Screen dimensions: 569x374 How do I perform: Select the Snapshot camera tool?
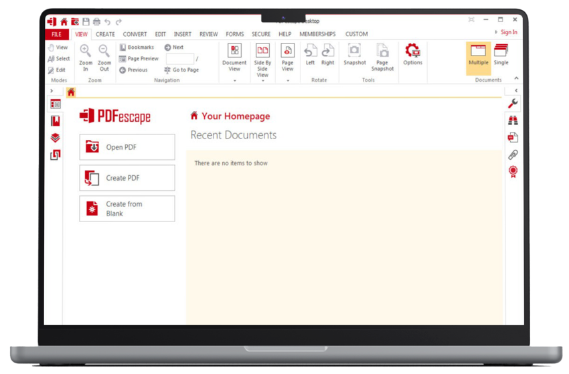354,52
